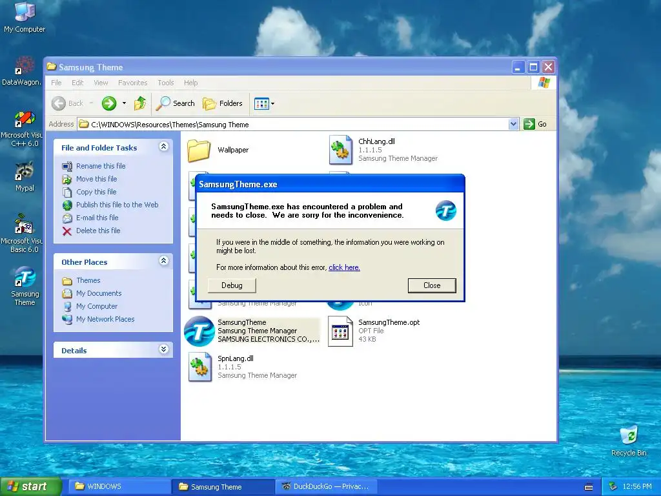The height and width of the screenshot is (496, 661).
Task: Open the Edit menu
Action: click(x=77, y=83)
